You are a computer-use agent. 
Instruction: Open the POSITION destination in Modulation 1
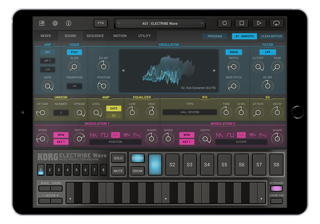click(115, 142)
